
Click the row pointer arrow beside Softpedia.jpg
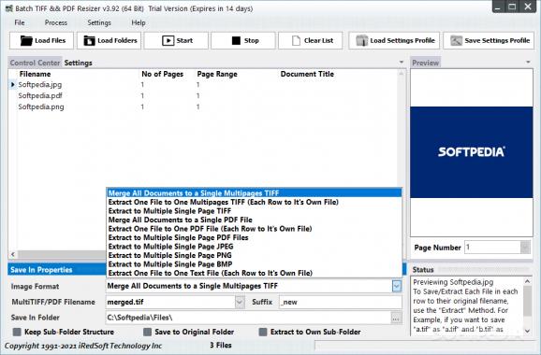[x=12, y=84]
